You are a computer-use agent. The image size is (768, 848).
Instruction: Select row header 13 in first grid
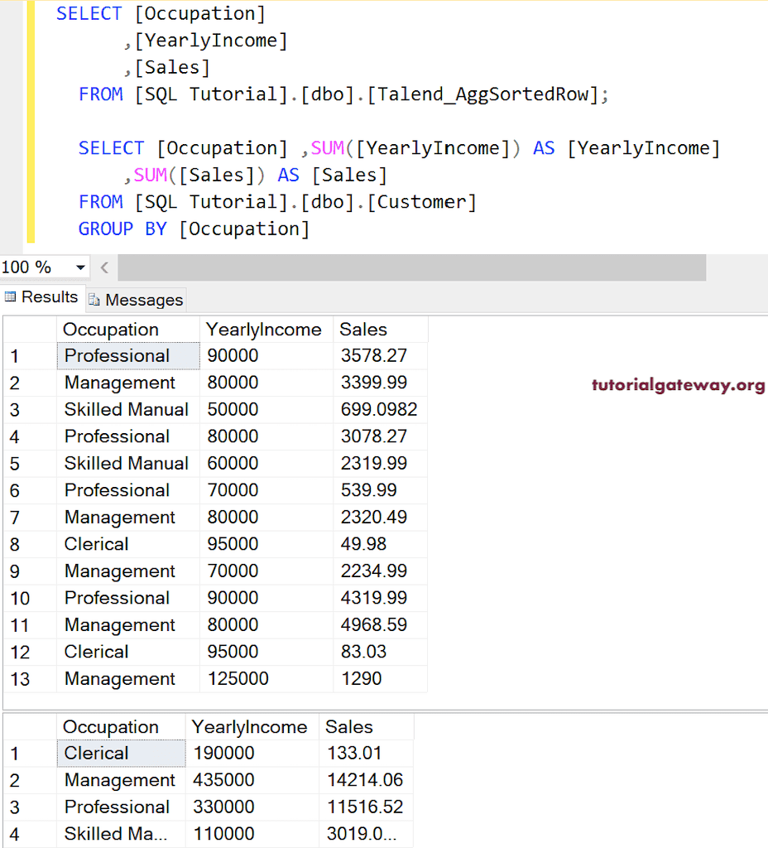point(30,679)
